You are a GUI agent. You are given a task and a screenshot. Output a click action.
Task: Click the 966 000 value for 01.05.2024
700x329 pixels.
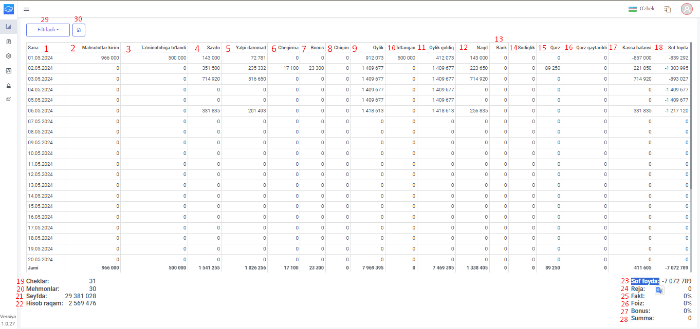(x=110, y=58)
